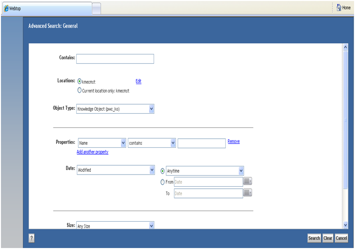Click the scrollbar down arrow

[345, 225]
